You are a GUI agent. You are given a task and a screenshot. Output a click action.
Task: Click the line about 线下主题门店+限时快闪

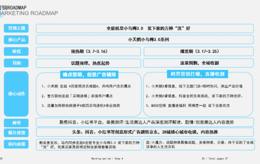[194, 86]
